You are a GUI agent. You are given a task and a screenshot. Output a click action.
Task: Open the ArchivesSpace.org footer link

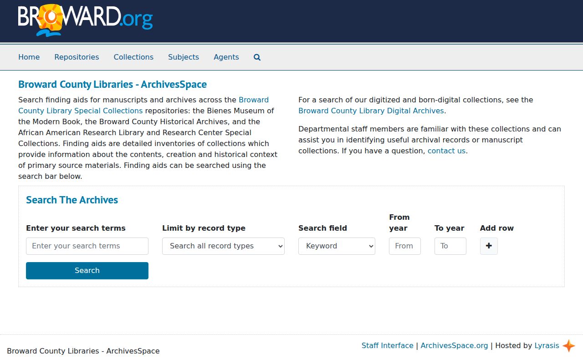454,345
